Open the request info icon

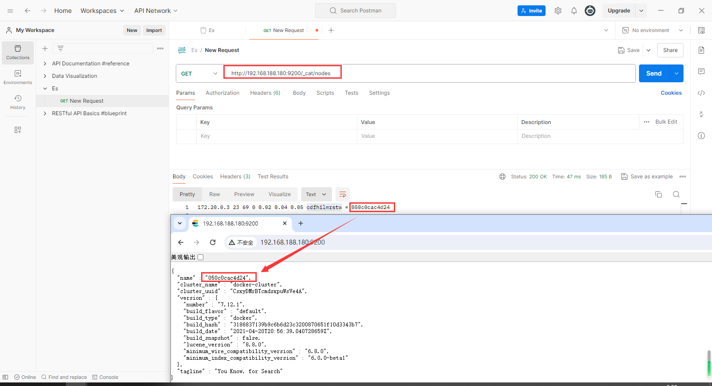[x=701, y=136]
